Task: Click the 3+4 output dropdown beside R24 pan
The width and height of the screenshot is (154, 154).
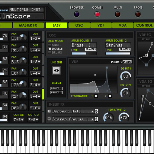Action: pos(35,96)
